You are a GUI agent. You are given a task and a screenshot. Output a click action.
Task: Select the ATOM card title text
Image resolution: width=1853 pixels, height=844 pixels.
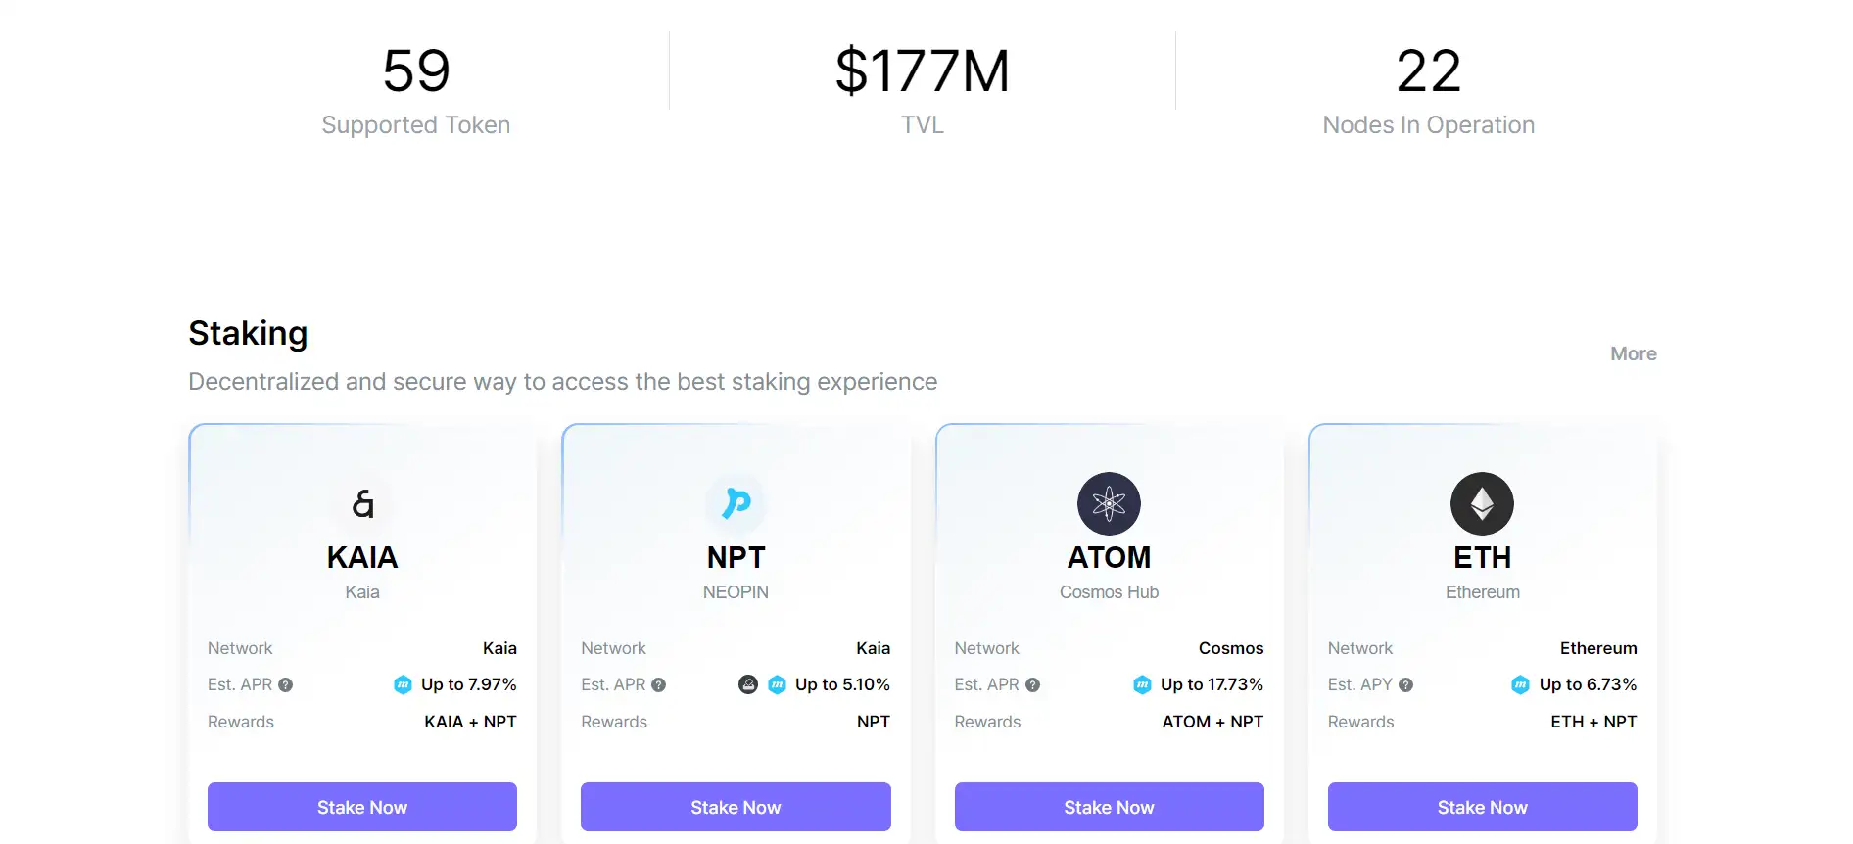[x=1109, y=557]
